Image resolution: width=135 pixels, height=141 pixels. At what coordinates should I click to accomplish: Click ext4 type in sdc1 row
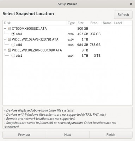[x=70, y=56]
